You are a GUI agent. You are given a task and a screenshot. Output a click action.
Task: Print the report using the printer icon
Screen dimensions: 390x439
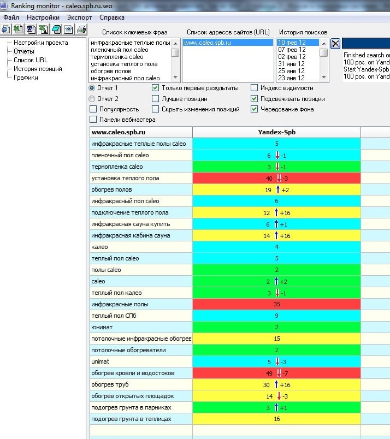pos(81,29)
